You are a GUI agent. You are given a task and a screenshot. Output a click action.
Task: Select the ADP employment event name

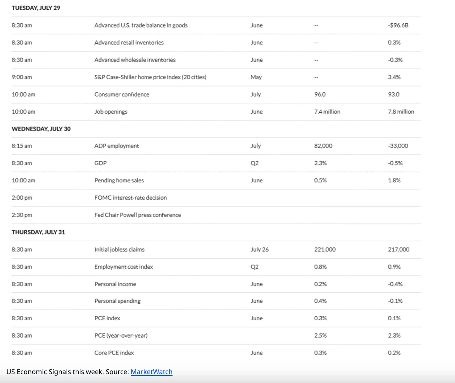[x=117, y=146]
